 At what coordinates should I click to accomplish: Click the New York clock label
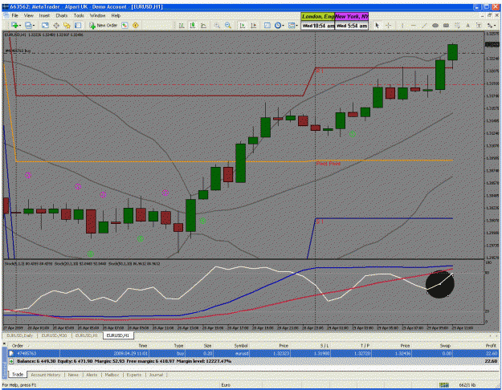click(352, 16)
